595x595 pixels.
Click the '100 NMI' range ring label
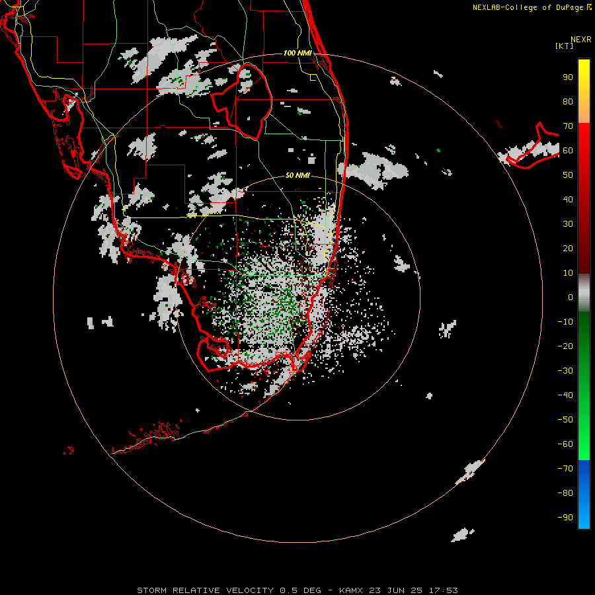(298, 53)
